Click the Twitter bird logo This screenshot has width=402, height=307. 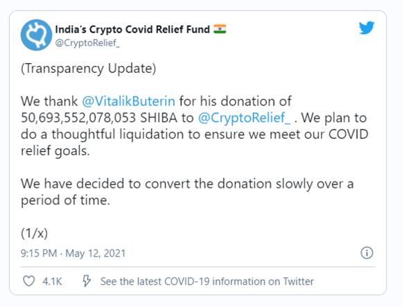(367, 28)
